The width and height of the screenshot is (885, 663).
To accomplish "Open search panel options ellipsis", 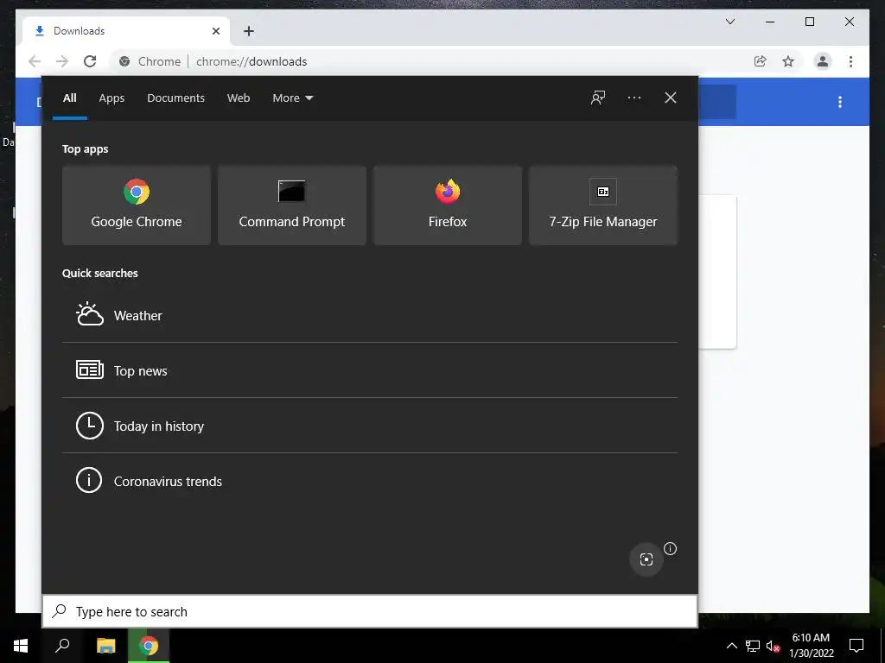I will (x=634, y=98).
